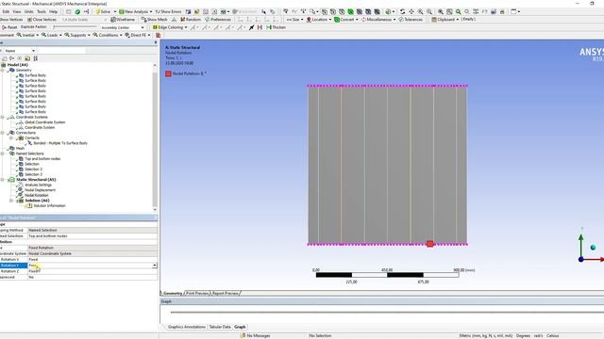The image size is (604, 339).
Task: Collapse the Connections branch
Action: [2, 133]
